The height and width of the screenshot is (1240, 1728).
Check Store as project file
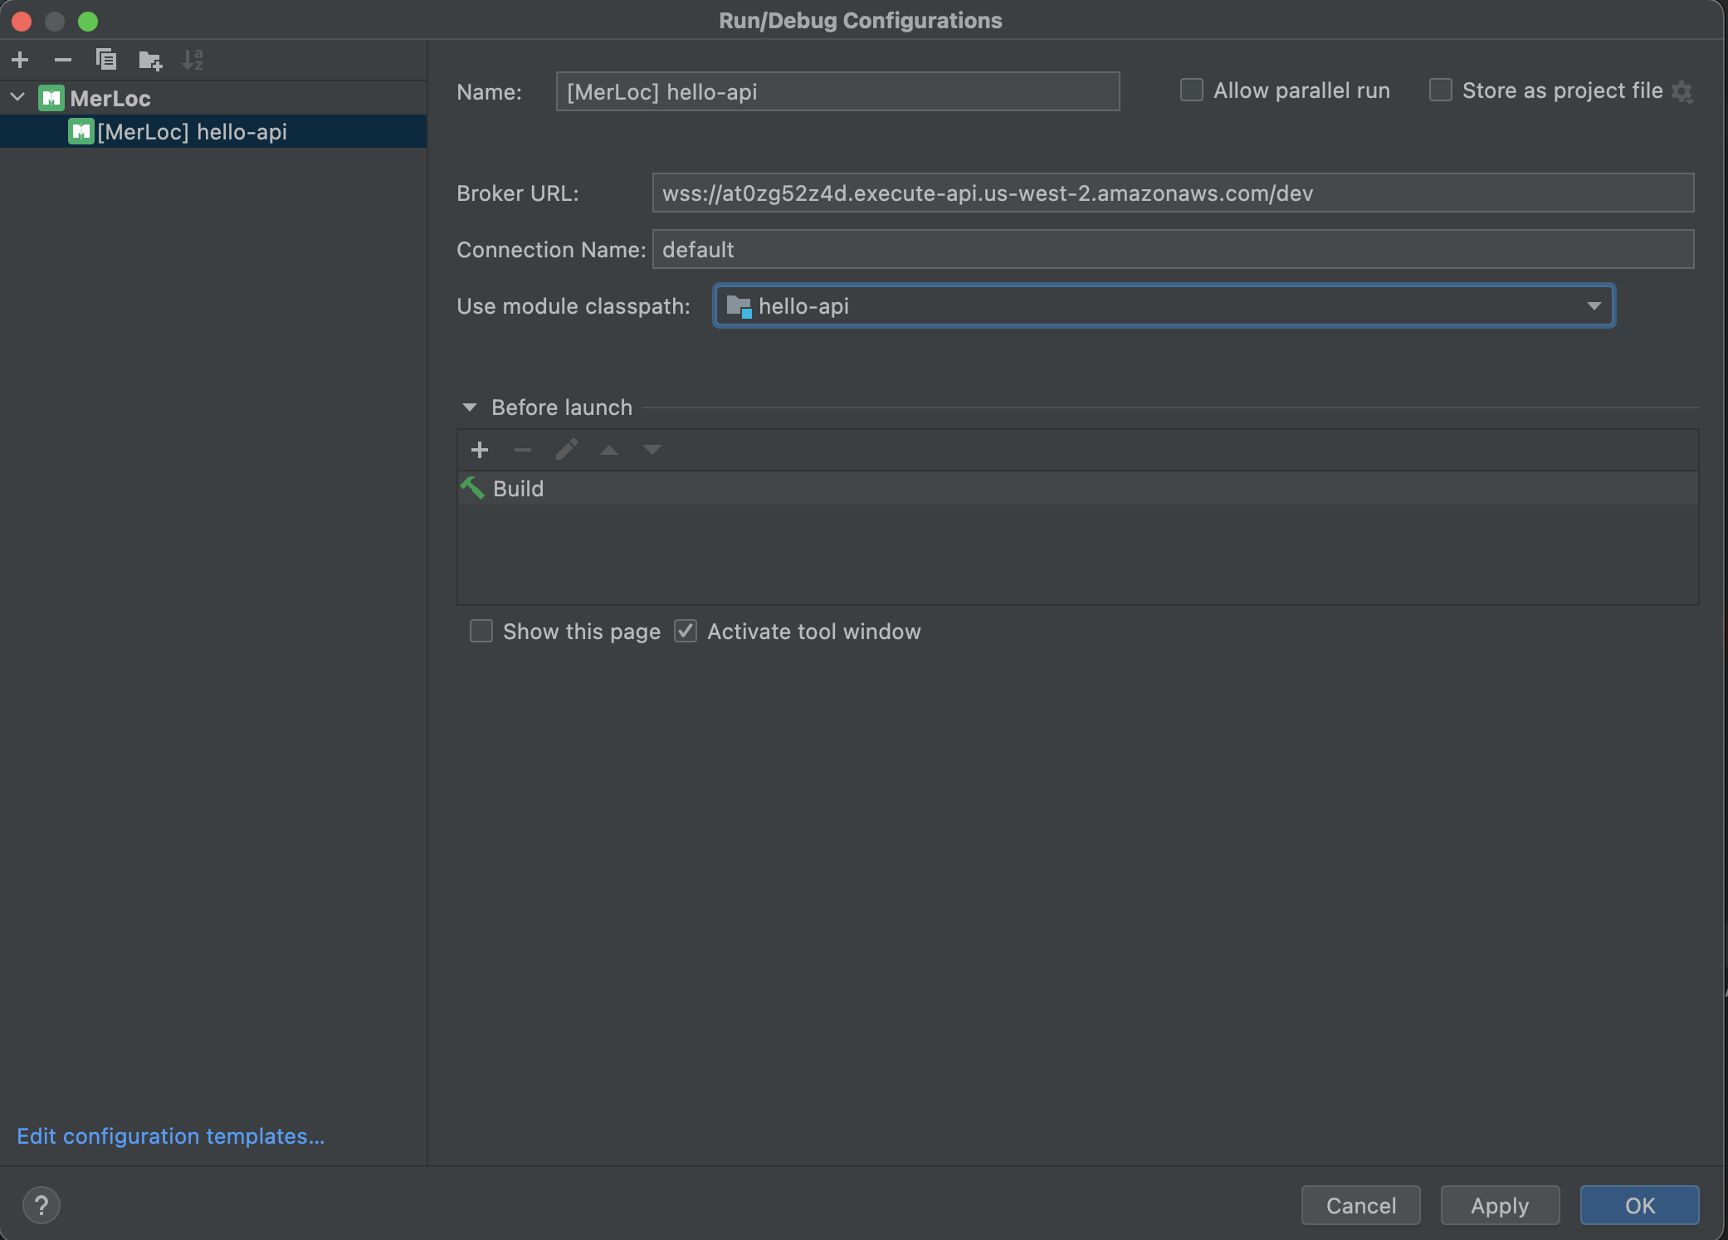(x=1441, y=90)
